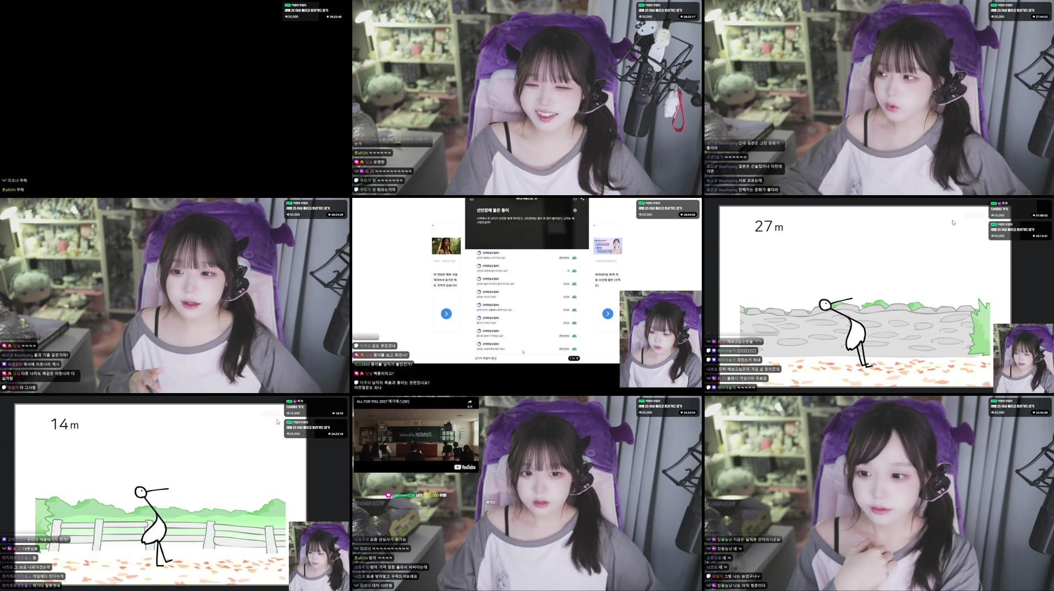
Task: Click the YouTube logo watermark on the video
Action: tap(465, 467)
